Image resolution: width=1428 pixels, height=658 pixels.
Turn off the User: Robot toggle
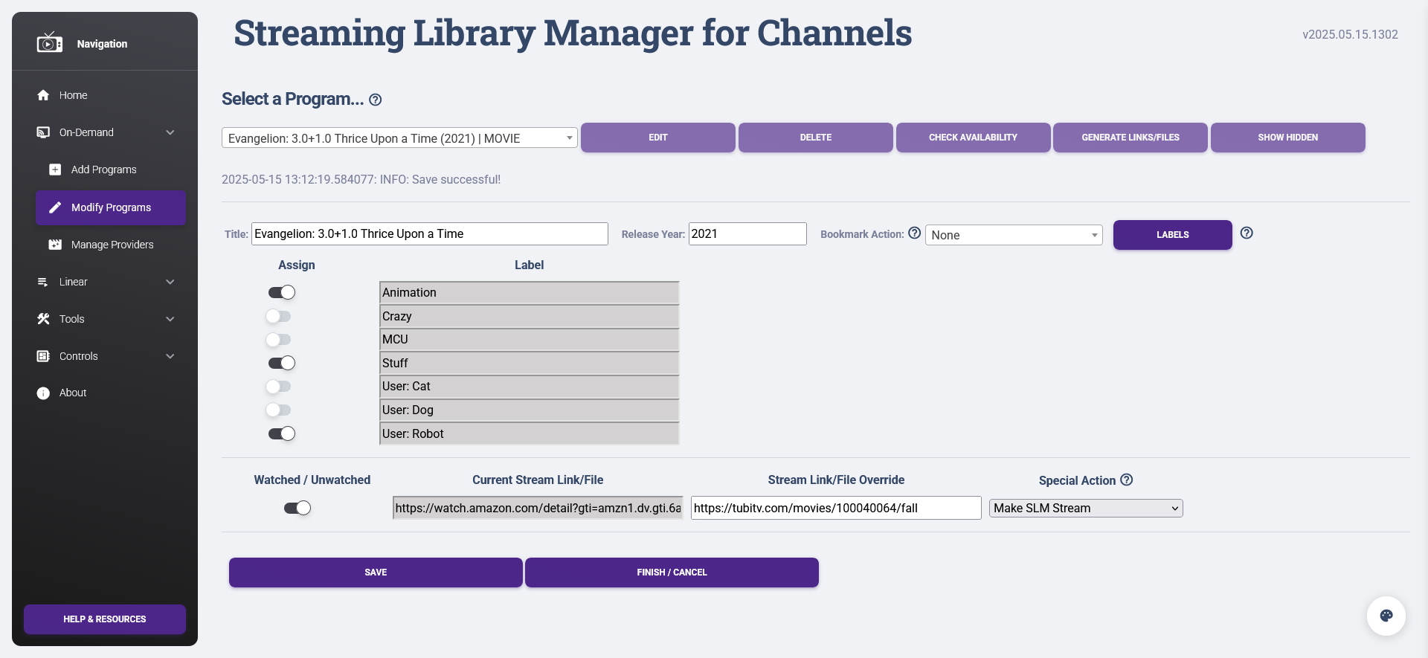[x=282, y=433]
